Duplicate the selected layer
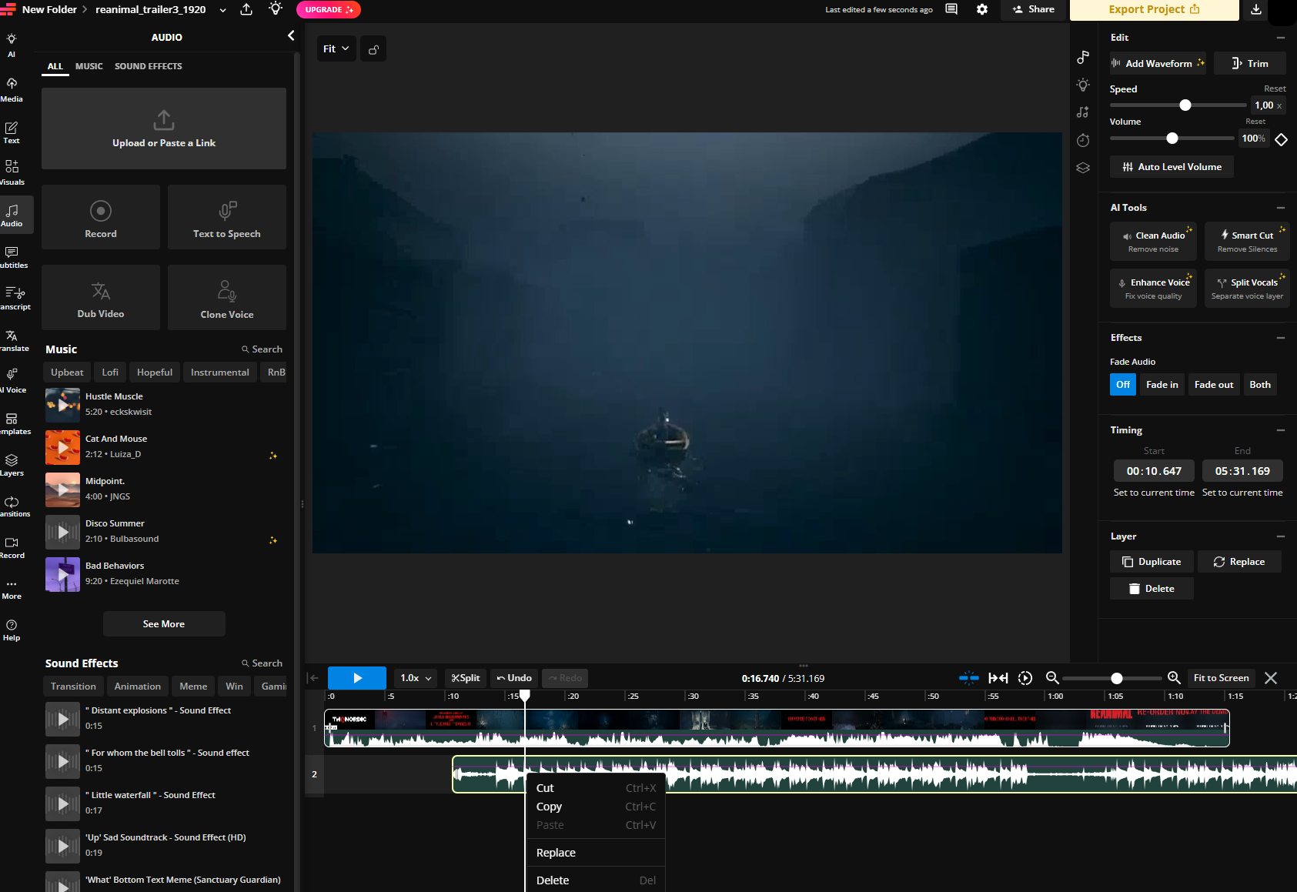This screenshot has height=892, width=1297. tap(1152, 562)
